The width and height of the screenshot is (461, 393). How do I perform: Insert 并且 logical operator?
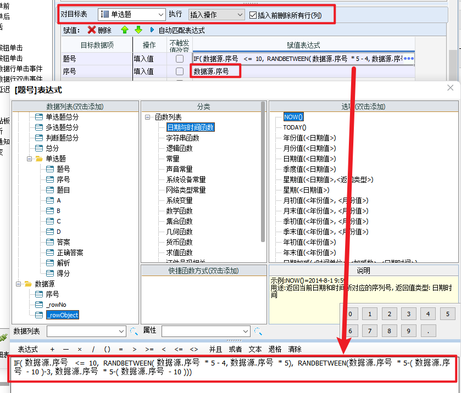(x=215, y=349)
